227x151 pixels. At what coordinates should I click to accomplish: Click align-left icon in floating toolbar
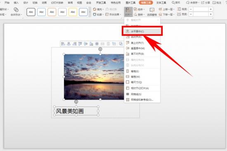pyautogui.click(x=63, y=44)
